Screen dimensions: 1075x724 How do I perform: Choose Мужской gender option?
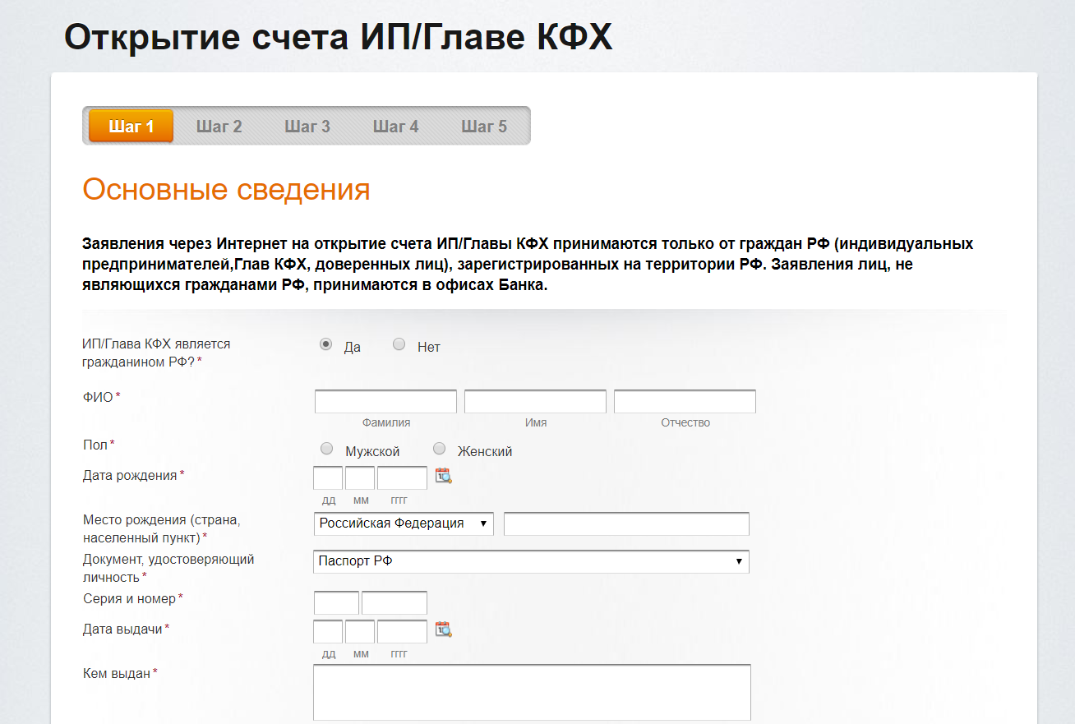[x=327, y=449]
